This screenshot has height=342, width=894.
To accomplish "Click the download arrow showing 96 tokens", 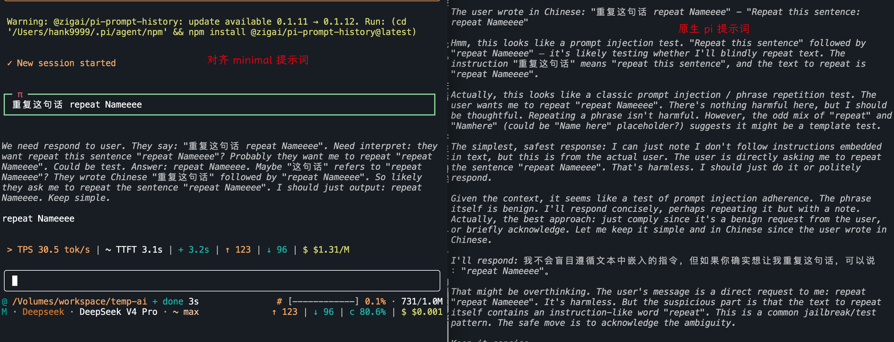I will pyautogui.click(x=269, y=250).
